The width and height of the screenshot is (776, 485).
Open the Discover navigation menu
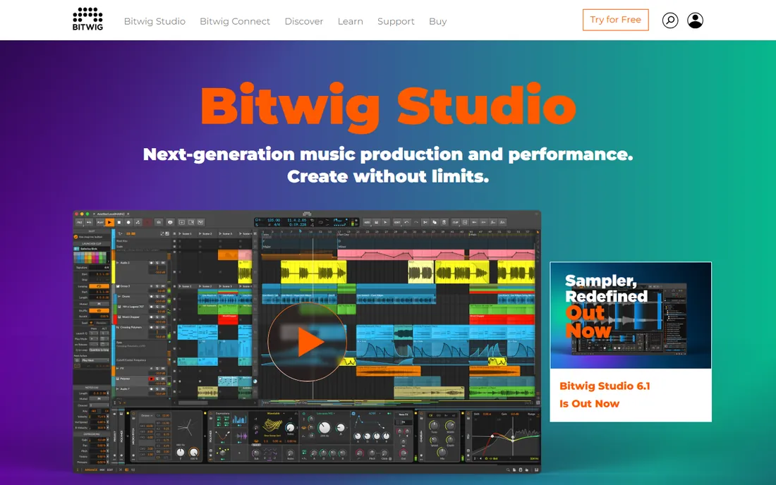point(304,21)
